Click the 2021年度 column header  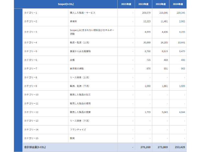click(126, 4)
